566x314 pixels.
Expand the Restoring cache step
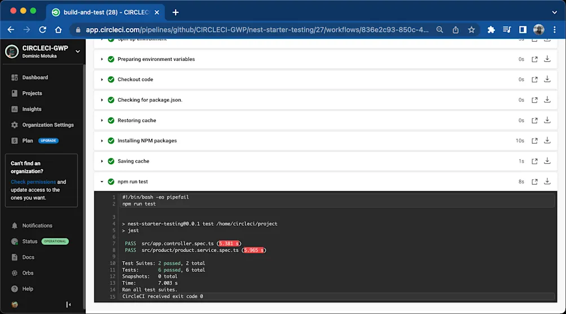(102, 120)
